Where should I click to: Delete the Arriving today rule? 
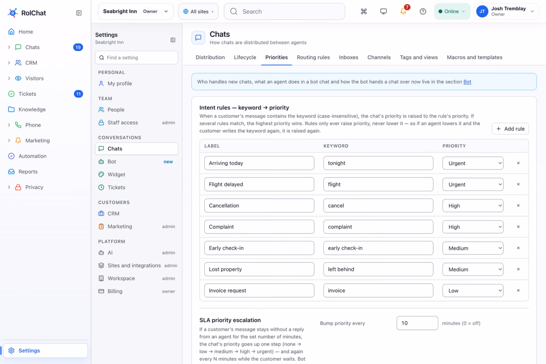pyautogui.click(x=518, y=163)
